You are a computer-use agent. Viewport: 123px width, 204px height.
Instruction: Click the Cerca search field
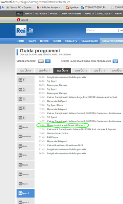coord(102,31)
